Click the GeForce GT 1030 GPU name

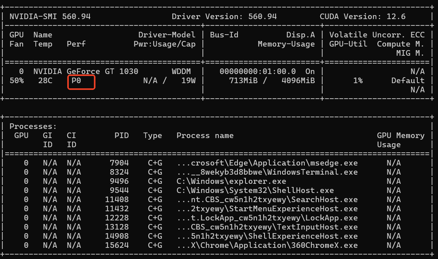pos(103,72)
